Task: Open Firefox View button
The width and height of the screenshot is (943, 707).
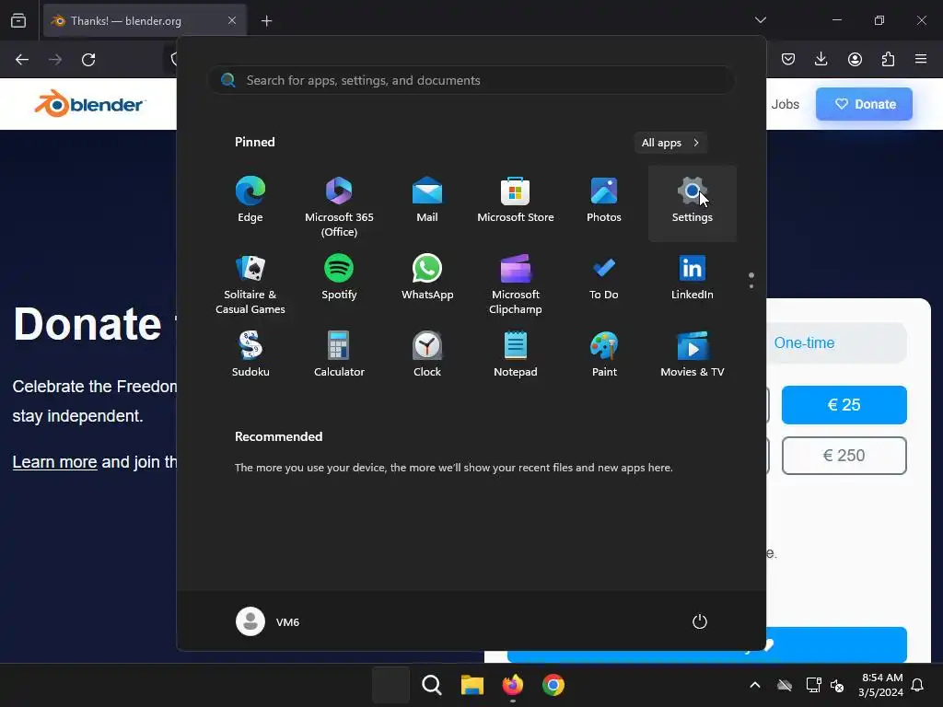Action: coord(18,20)
